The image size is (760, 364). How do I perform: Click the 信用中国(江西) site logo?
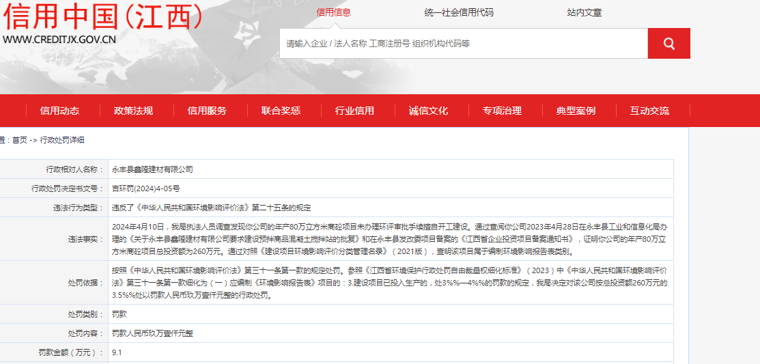[102, 16]
